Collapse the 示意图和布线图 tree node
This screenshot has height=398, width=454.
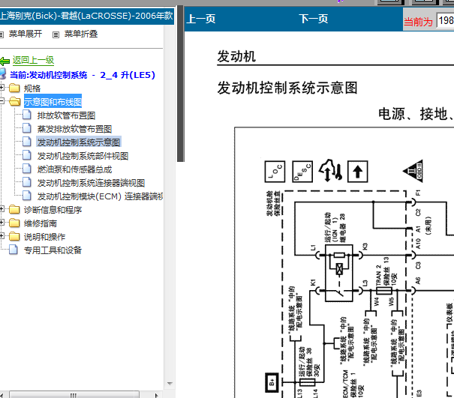pyautogui.click(x=2, y=101)
